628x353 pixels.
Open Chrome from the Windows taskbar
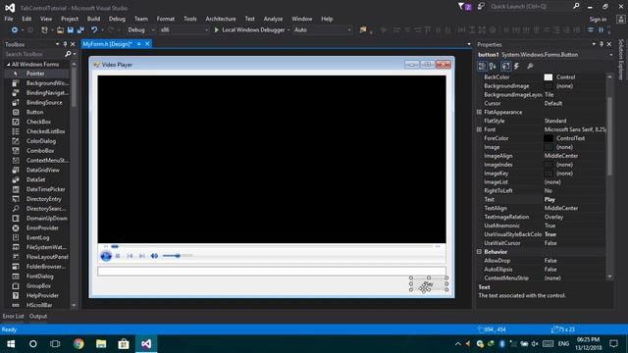78,344
